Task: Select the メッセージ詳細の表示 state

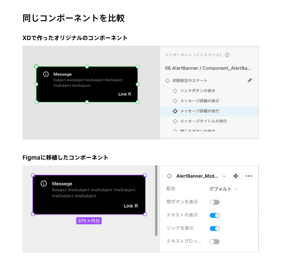Action: [200, 101]
